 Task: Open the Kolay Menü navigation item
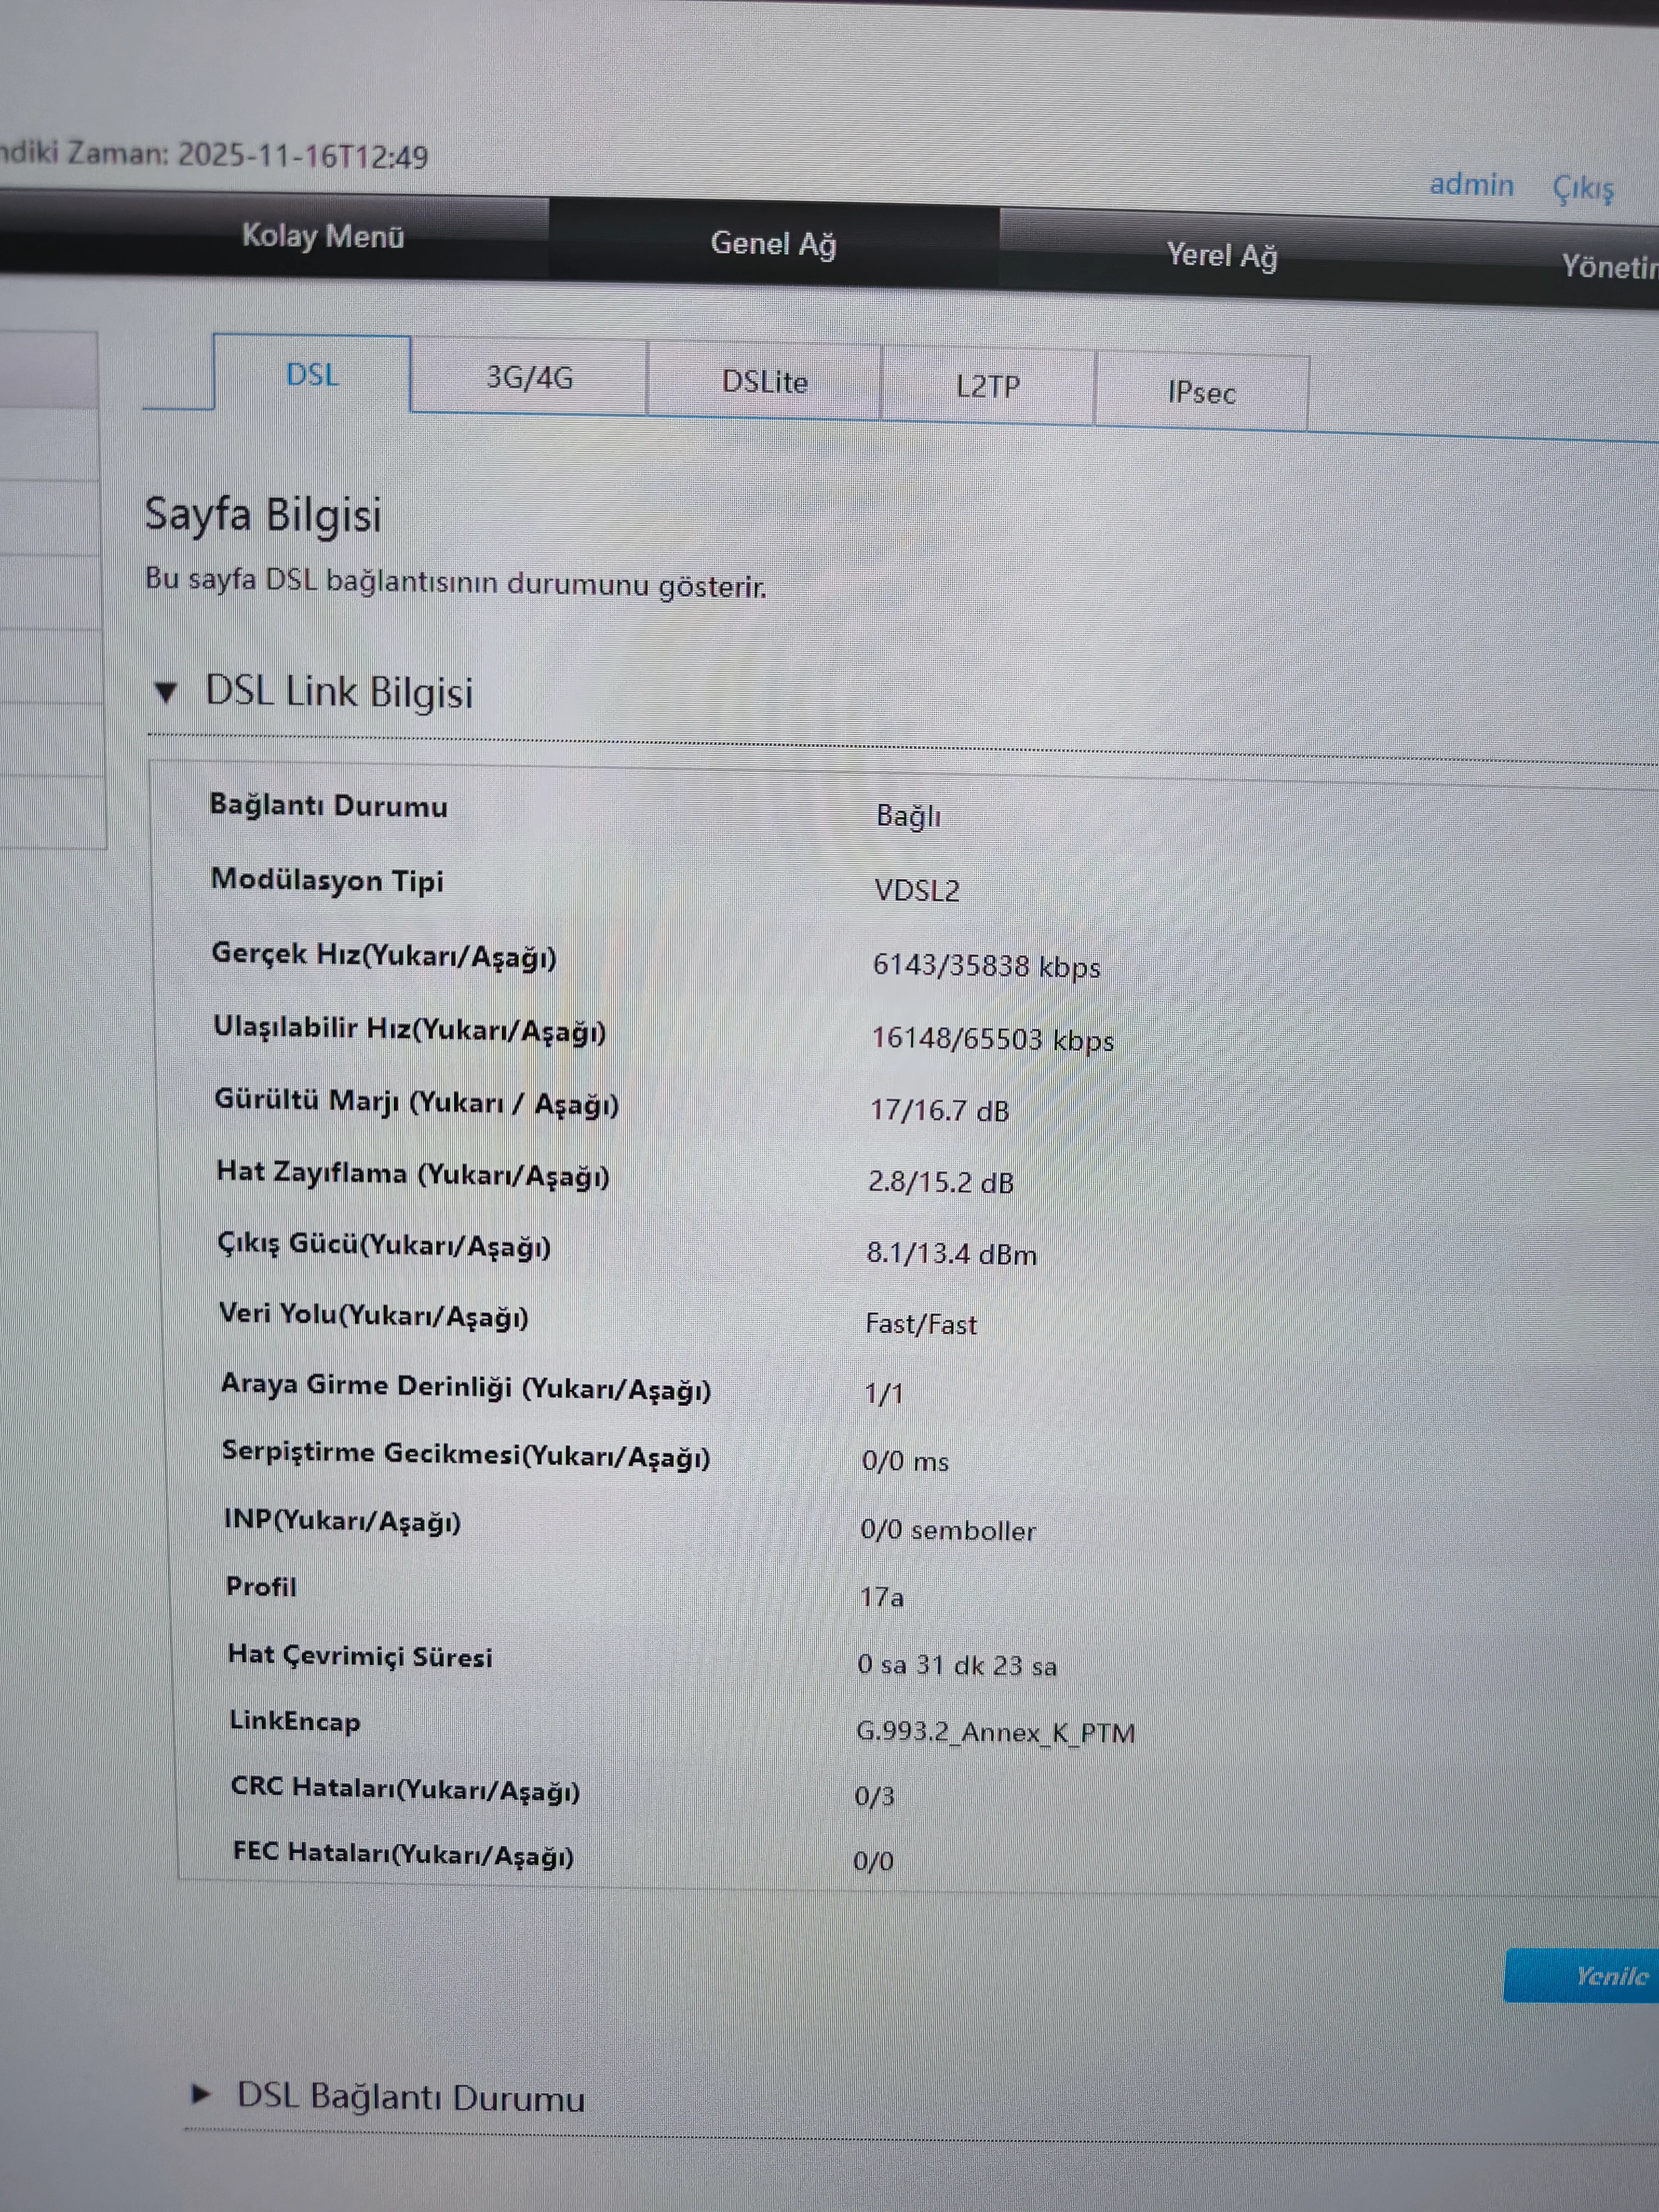[322, 237]
